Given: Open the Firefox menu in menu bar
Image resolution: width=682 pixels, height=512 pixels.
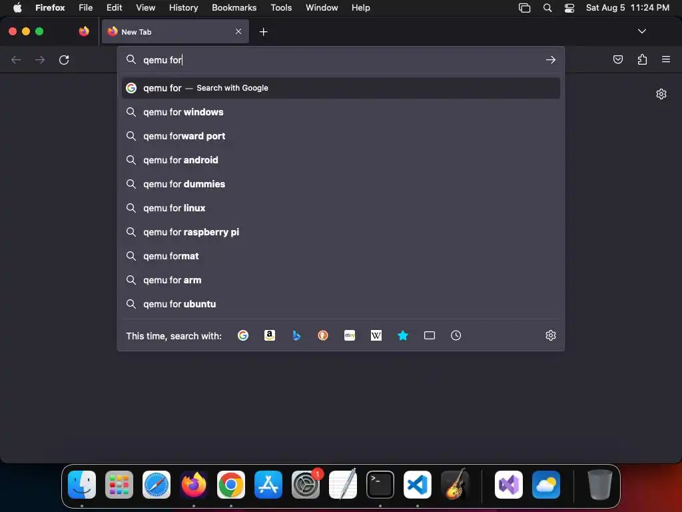Looking at the screenshot, I should (x=50, y=8).
